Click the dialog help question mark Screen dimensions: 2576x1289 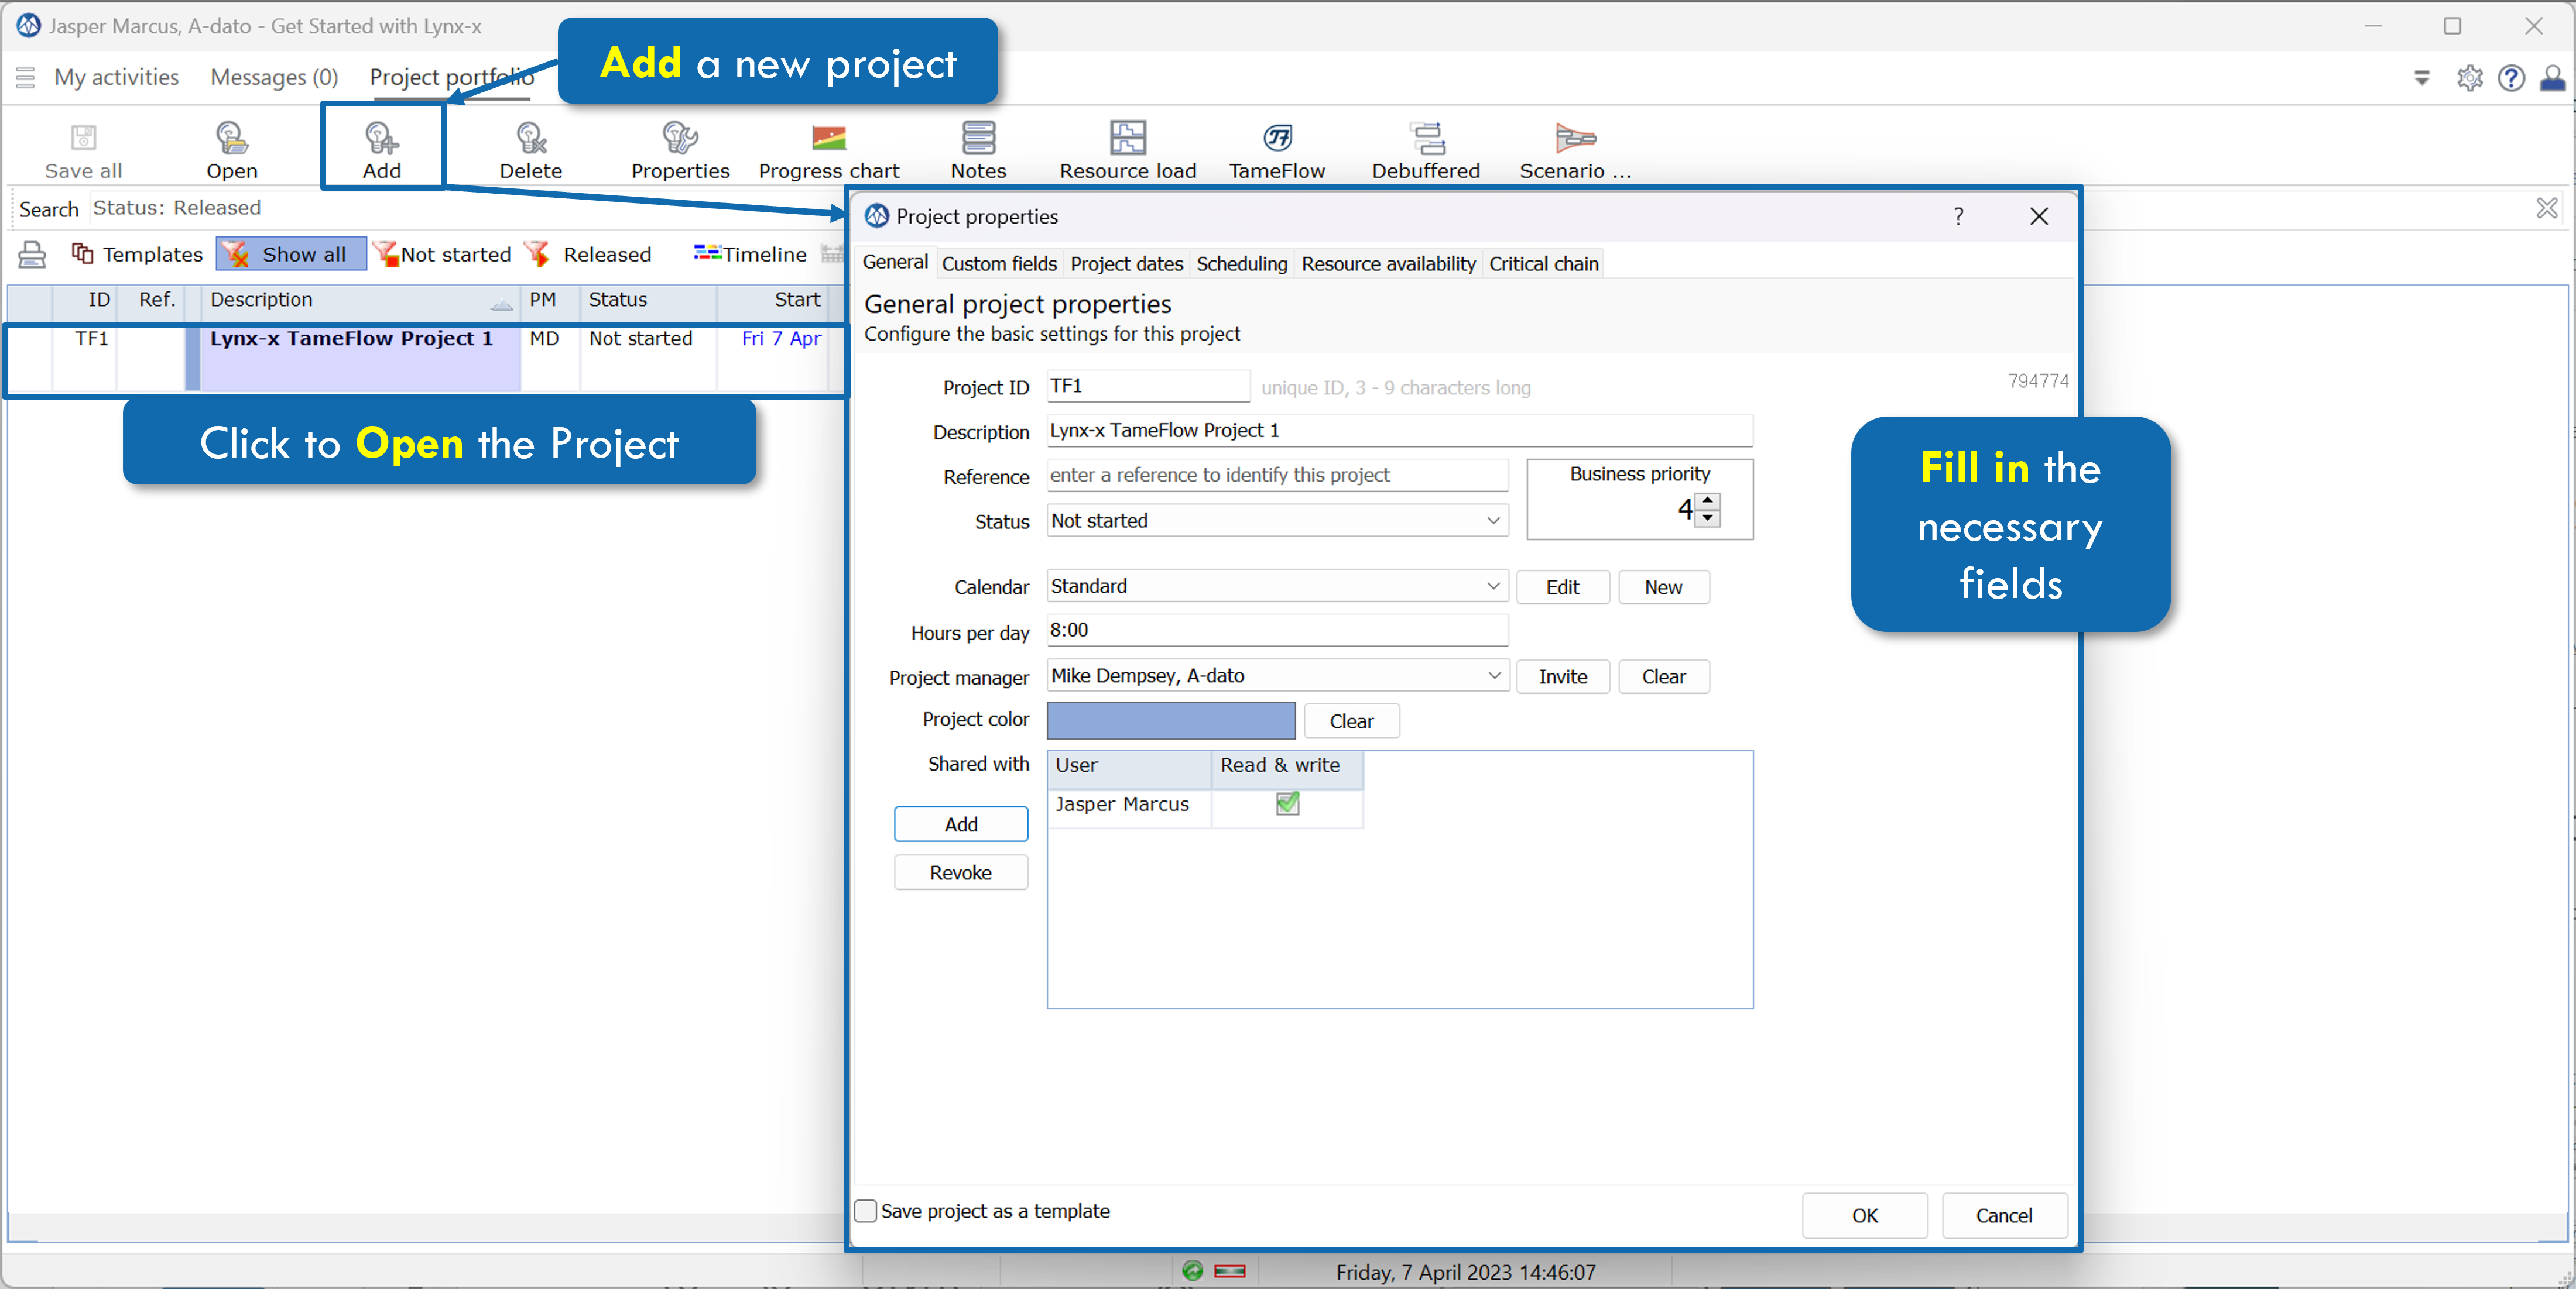[1958, 216]
